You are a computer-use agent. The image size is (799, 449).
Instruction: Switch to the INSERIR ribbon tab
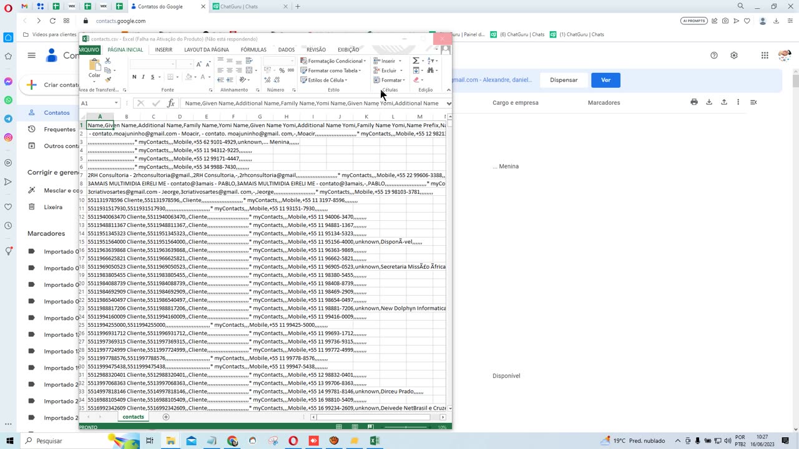coord(164,49)
